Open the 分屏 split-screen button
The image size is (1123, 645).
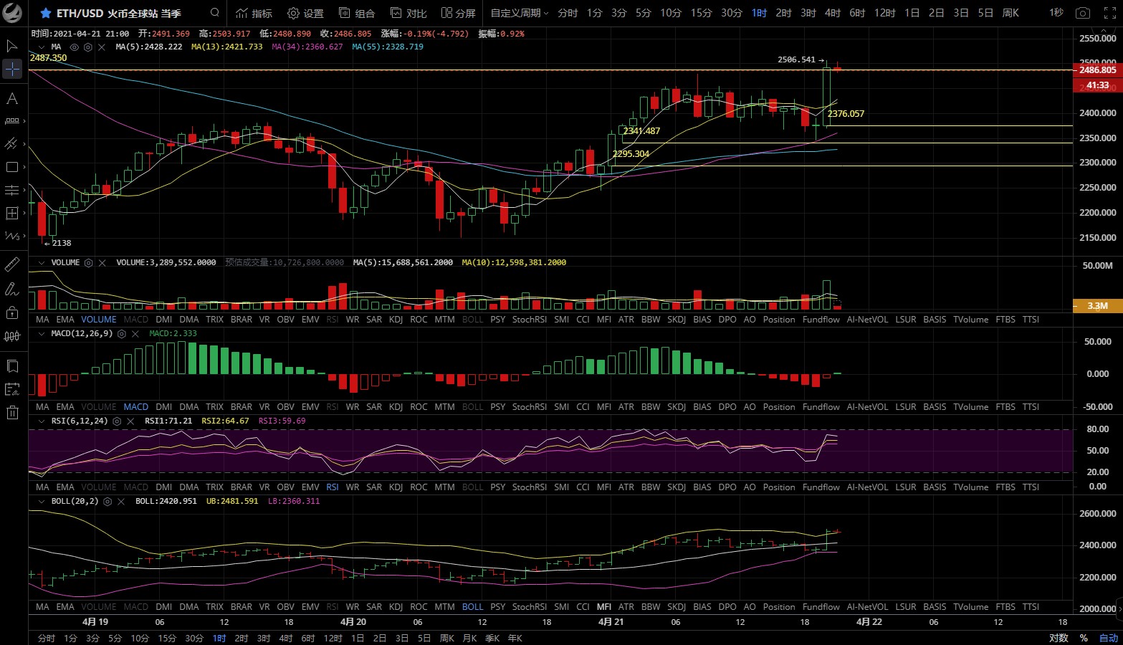tap(459, 14)
